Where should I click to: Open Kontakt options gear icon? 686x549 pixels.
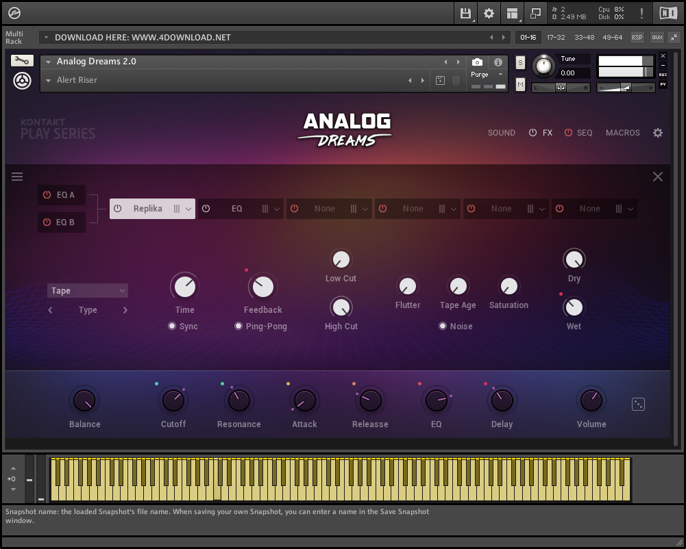[489, 14]
